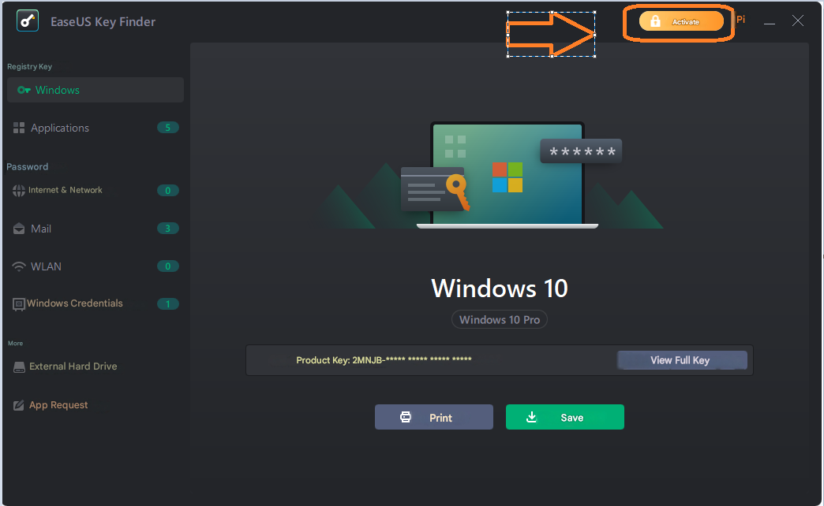824x506 pixels.
Task: Click the Windows 10 heading
Action: pyautogui.click(x=500, y=288)
